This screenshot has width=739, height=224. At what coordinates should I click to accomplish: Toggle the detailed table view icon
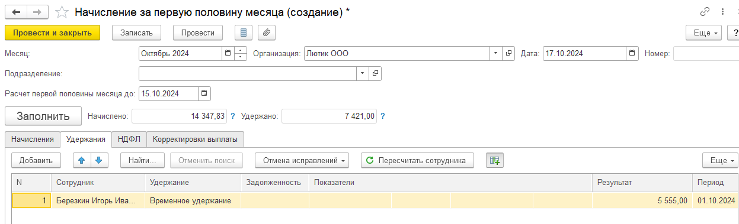(495, 160)
